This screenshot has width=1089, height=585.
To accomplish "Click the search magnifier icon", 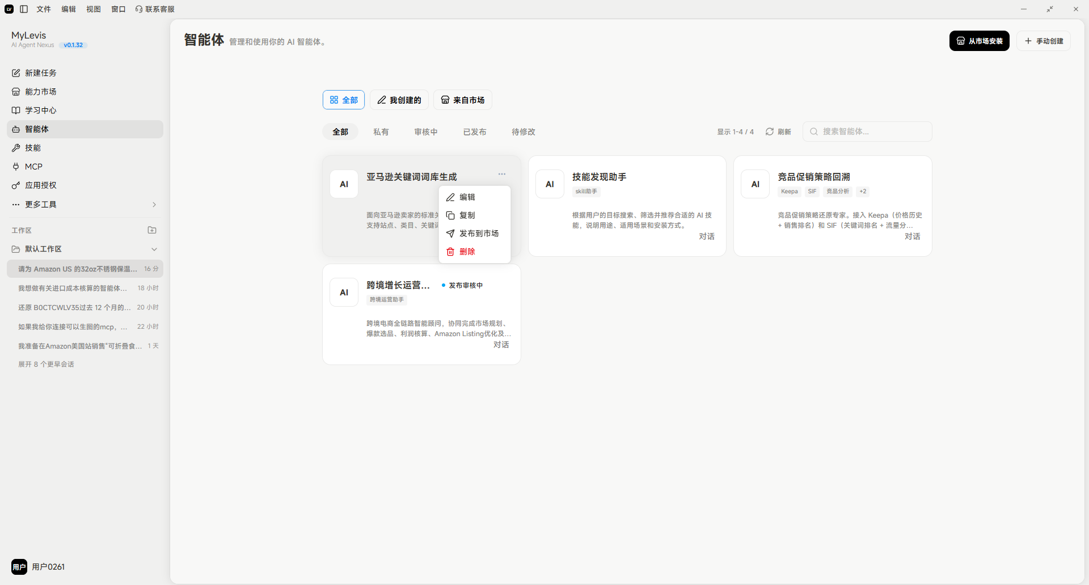I will coord(814,132).
